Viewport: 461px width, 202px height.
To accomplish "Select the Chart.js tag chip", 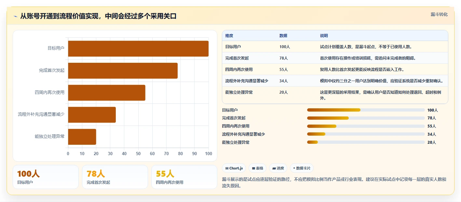I will click(234, 168).
